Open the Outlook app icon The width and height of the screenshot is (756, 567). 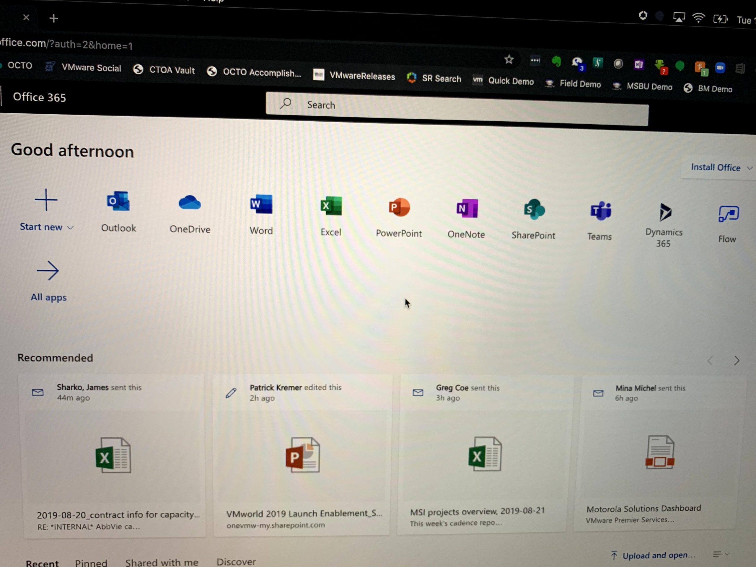tap(118, 202)
